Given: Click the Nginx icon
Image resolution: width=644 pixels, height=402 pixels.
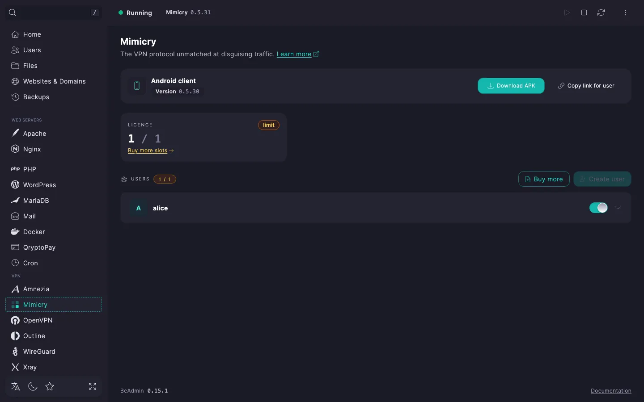Looking at the screenshot, I should point(15,149).
